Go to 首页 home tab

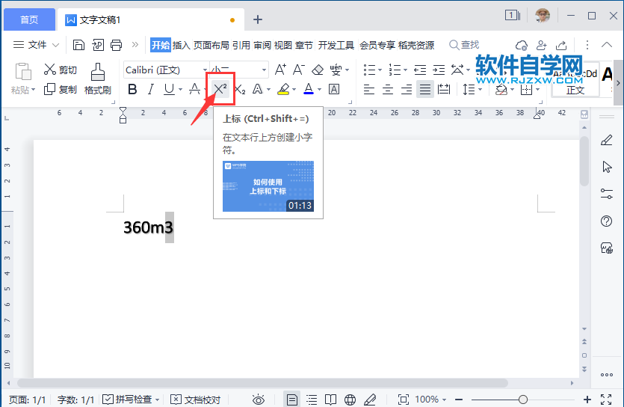click(x=29, y=19)
